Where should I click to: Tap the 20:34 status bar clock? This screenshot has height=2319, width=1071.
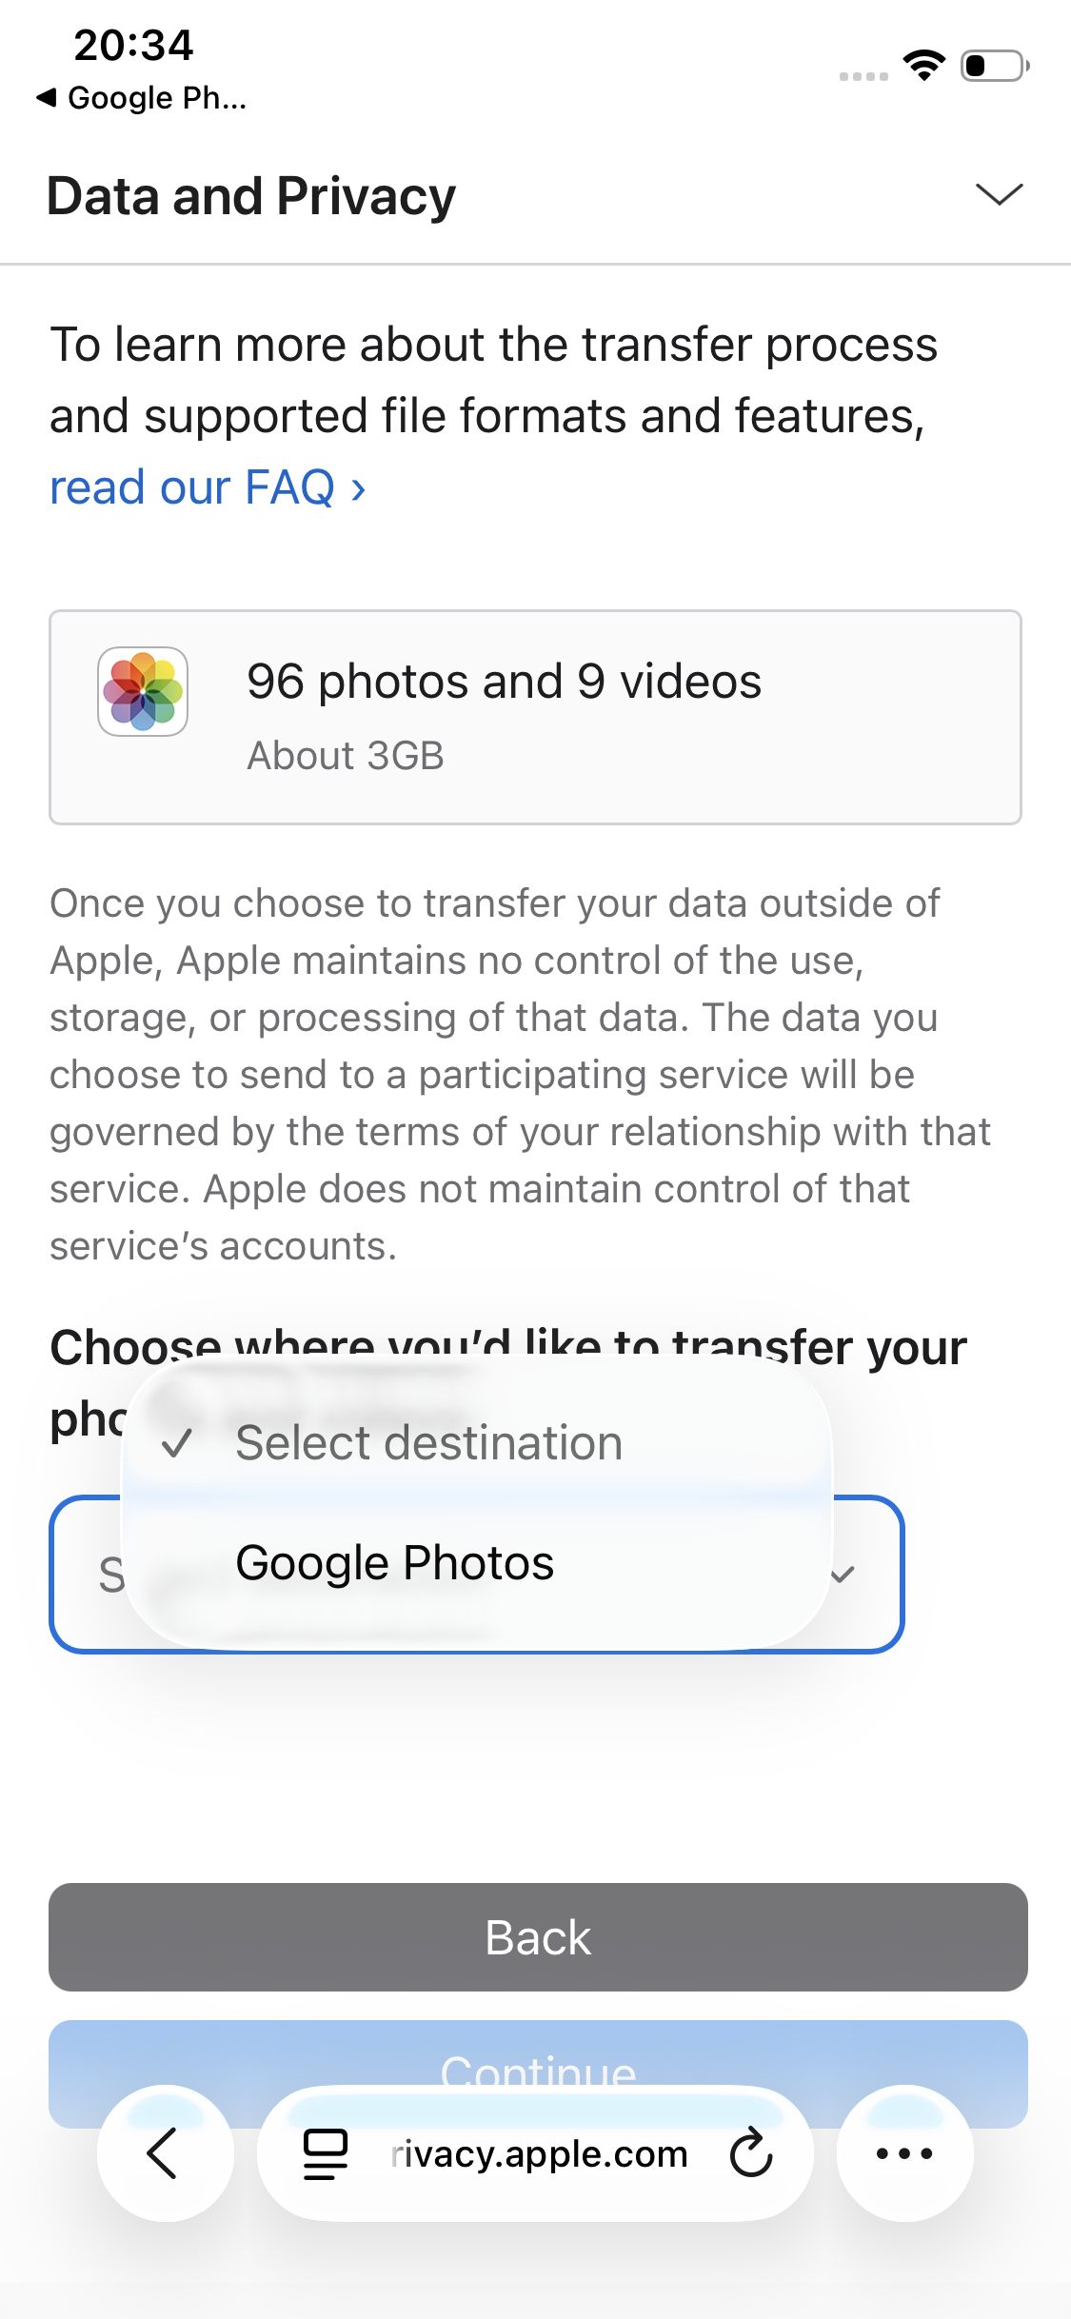tap(133, 46)
